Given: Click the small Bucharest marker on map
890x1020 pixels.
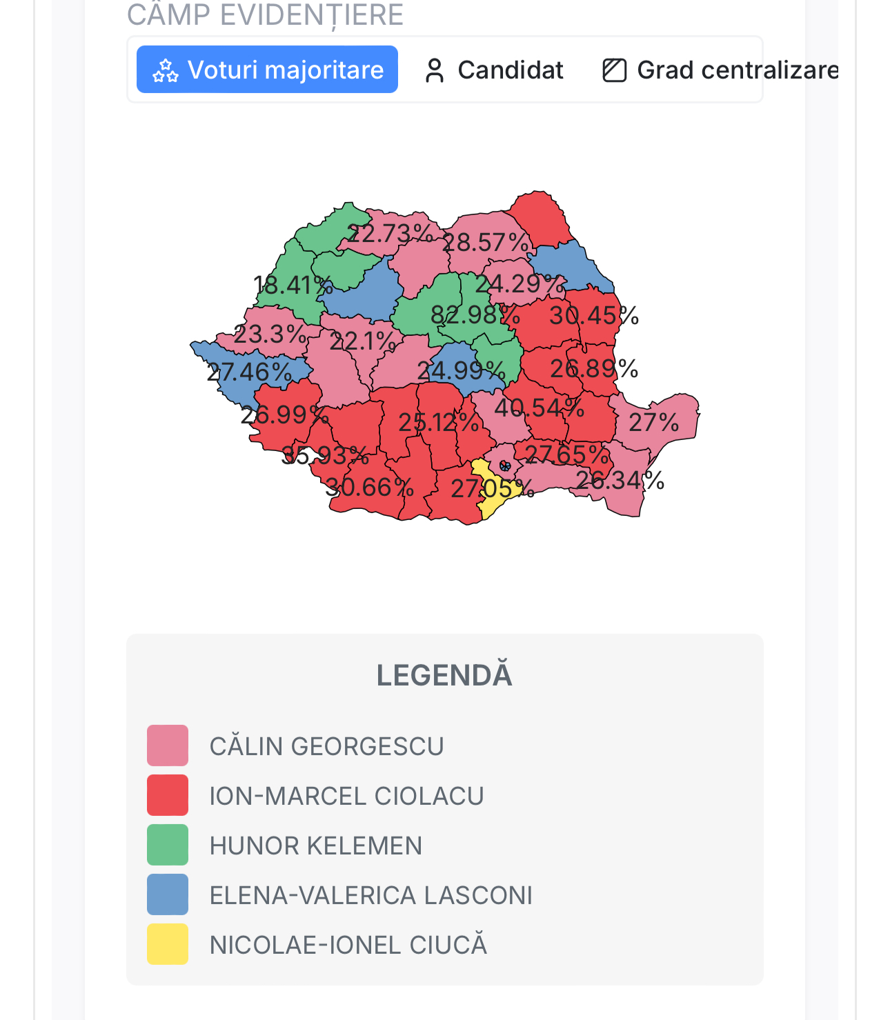Looking at the screenshot, I should pos(505,466).
